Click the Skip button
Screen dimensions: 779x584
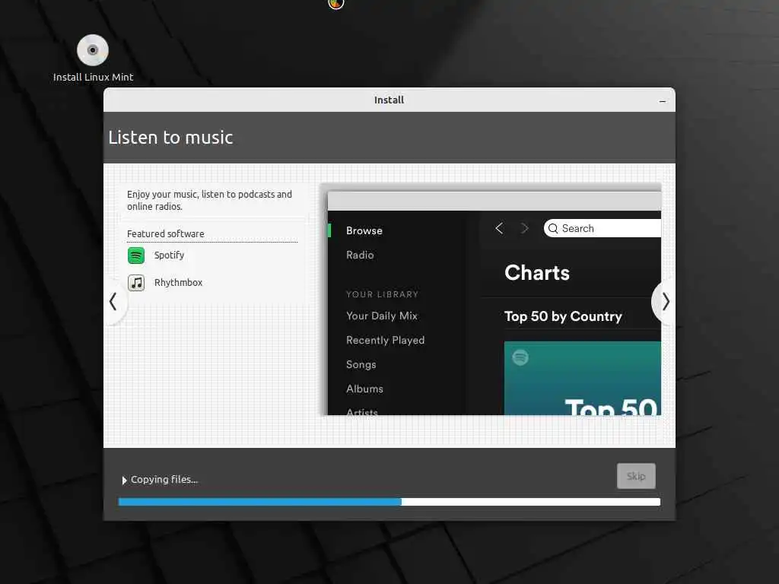(636, 476)
